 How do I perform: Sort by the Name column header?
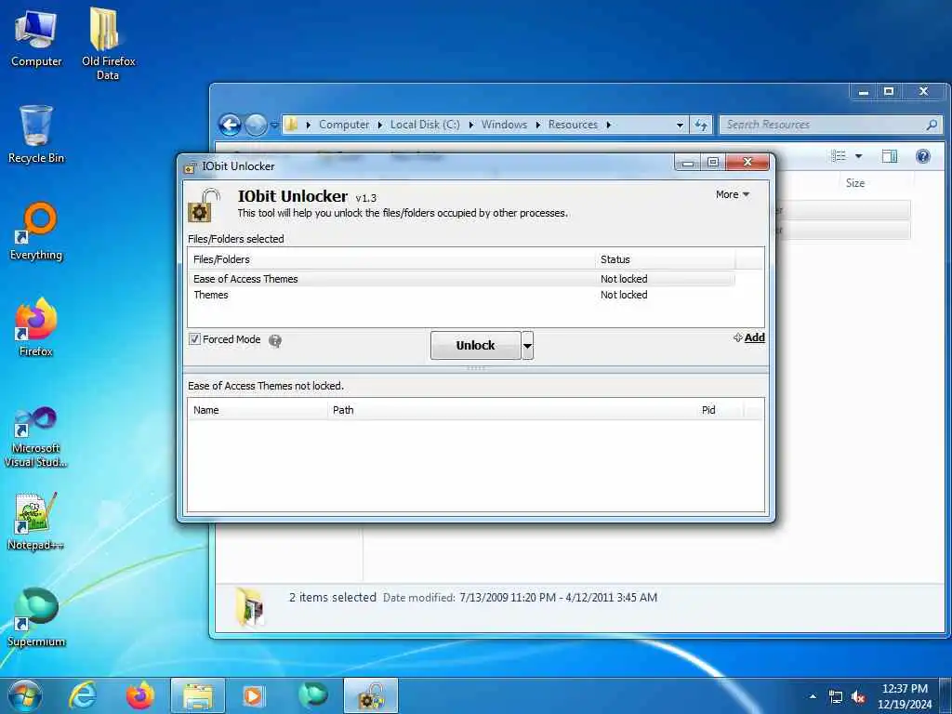point(258,410)
